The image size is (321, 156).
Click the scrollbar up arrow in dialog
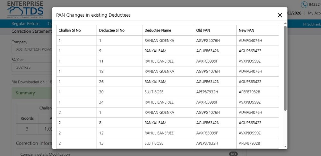pyautogui.click(x=285, y=23)
